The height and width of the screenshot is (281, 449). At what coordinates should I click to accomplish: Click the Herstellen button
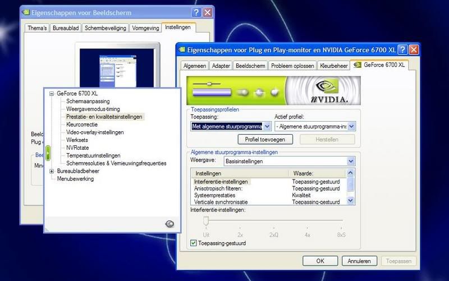[x=327, y=139]
